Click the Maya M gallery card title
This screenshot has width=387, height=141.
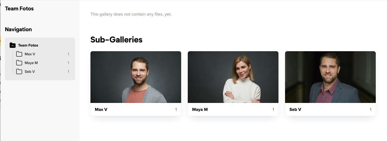tap(200, 110)
